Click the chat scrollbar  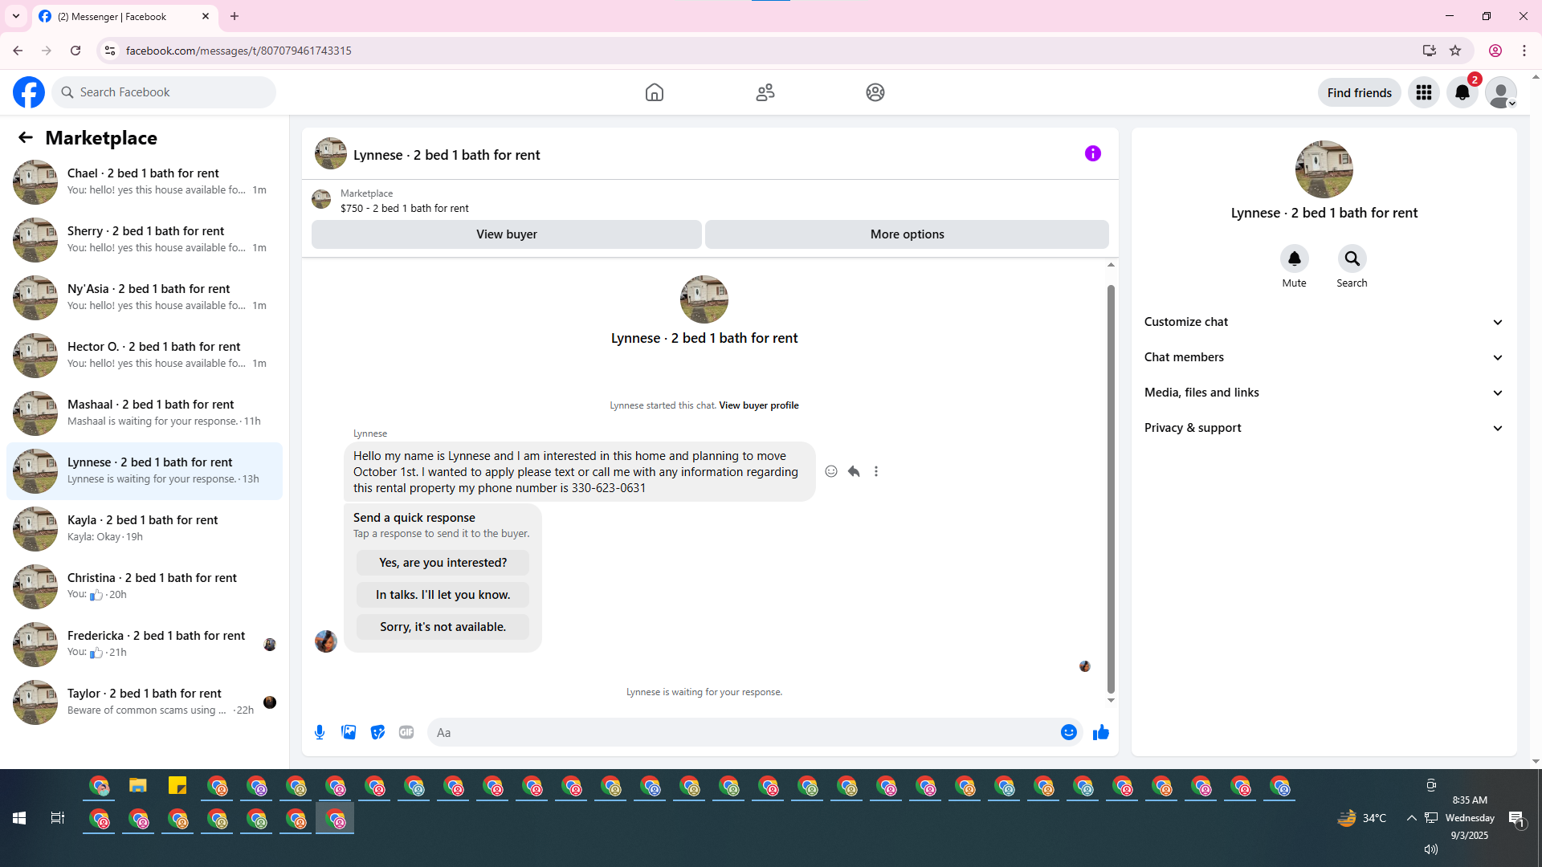tap(1111, 488)
